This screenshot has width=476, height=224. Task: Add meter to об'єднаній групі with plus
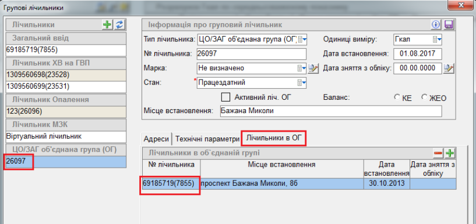[450, 154]
